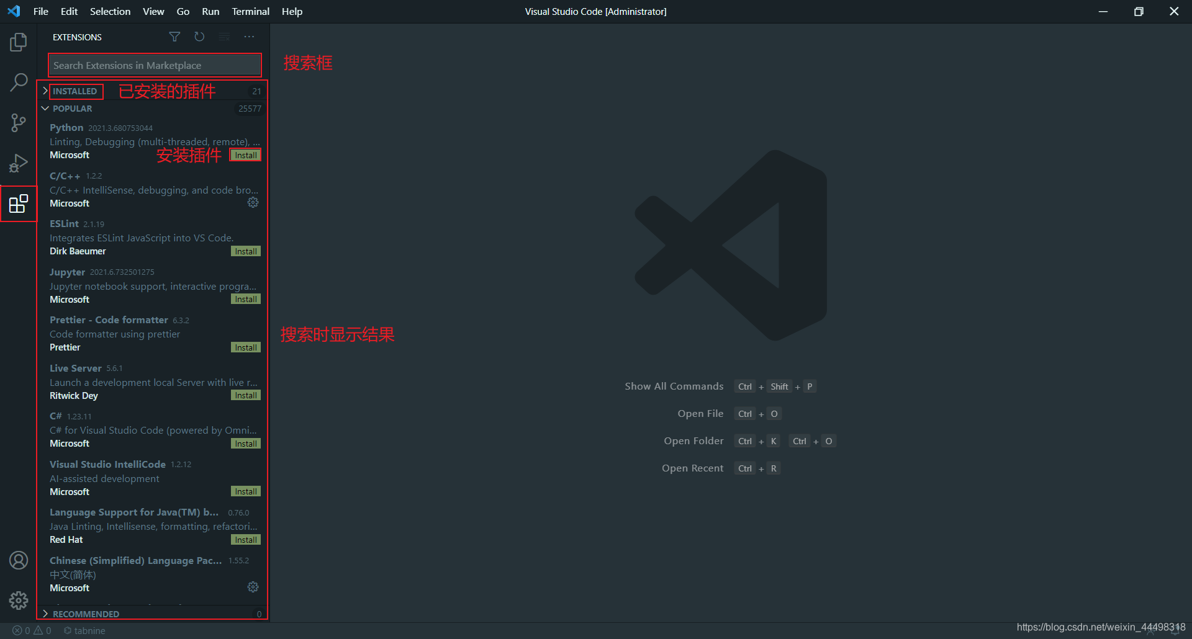Click the tabnine status bar item
1192x639 pixels.
(84, 630)
